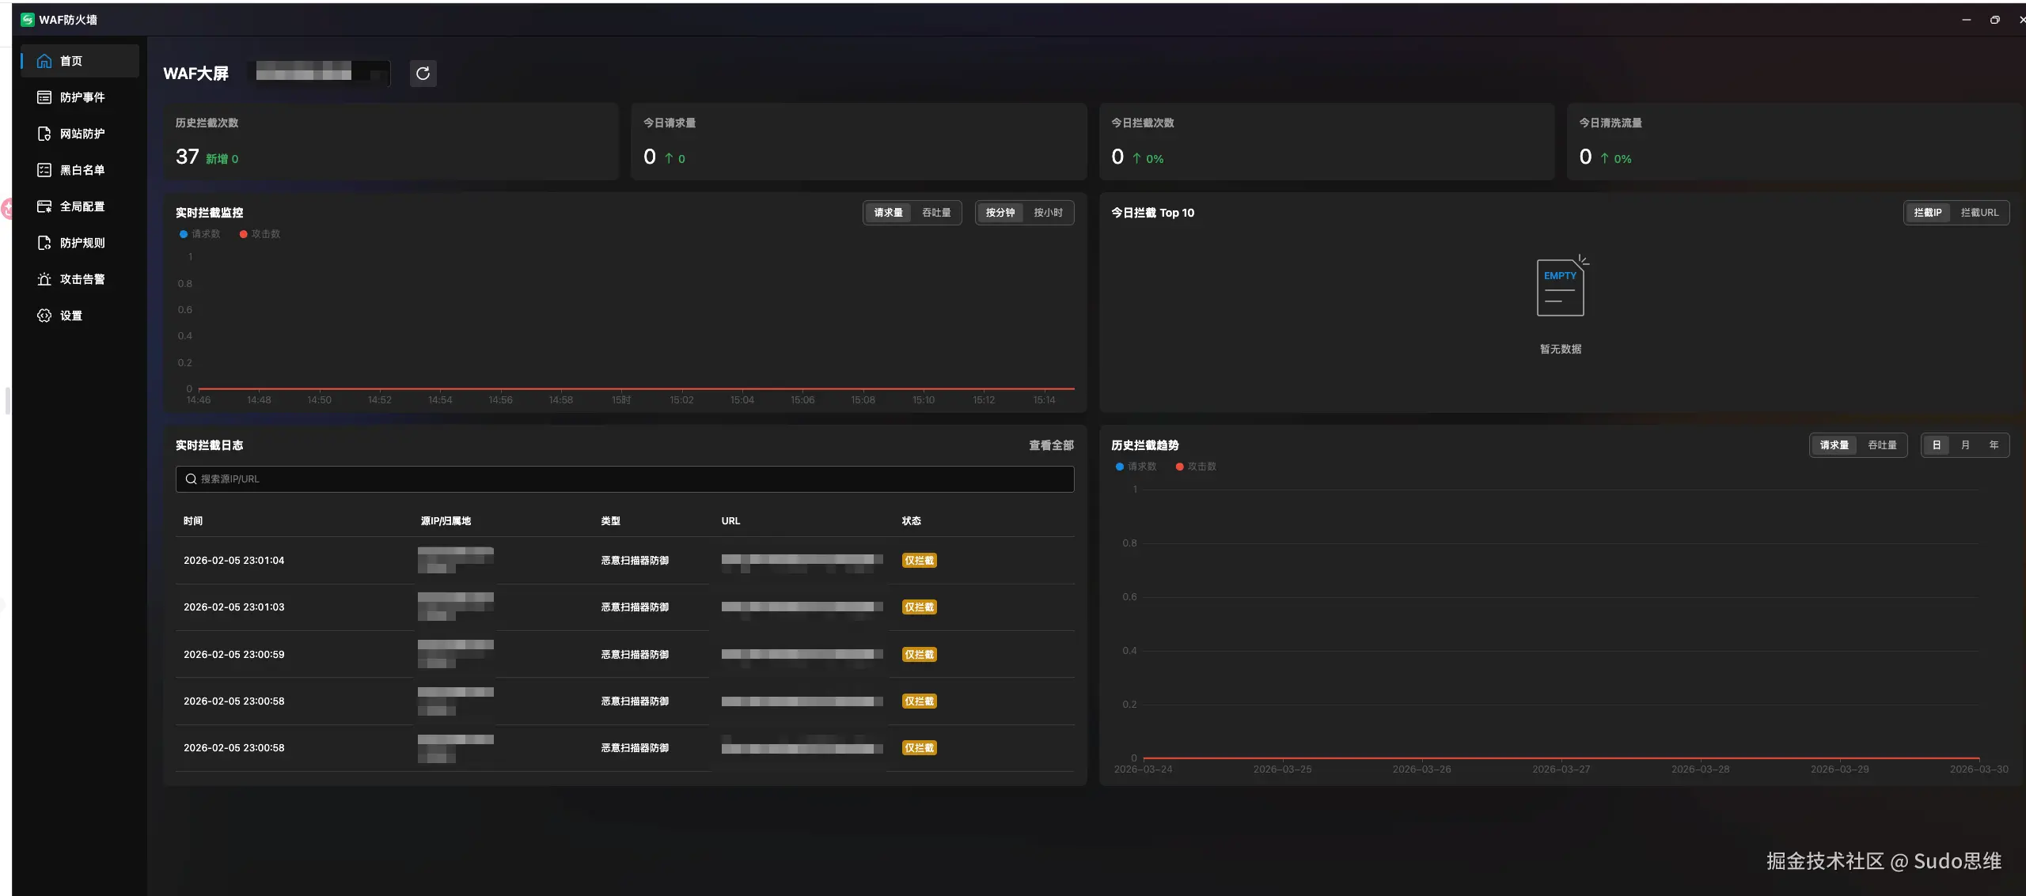
Task: Switch realtime monitor to 吞吐量
Action: coord(936,213)
